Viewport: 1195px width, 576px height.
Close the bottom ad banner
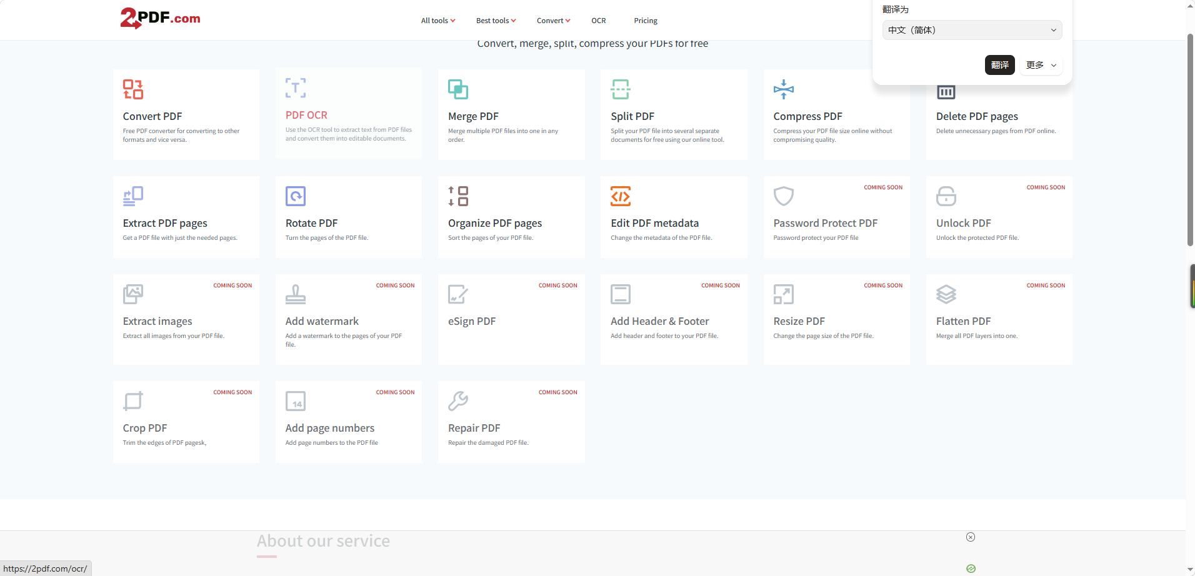click(971, 537)
